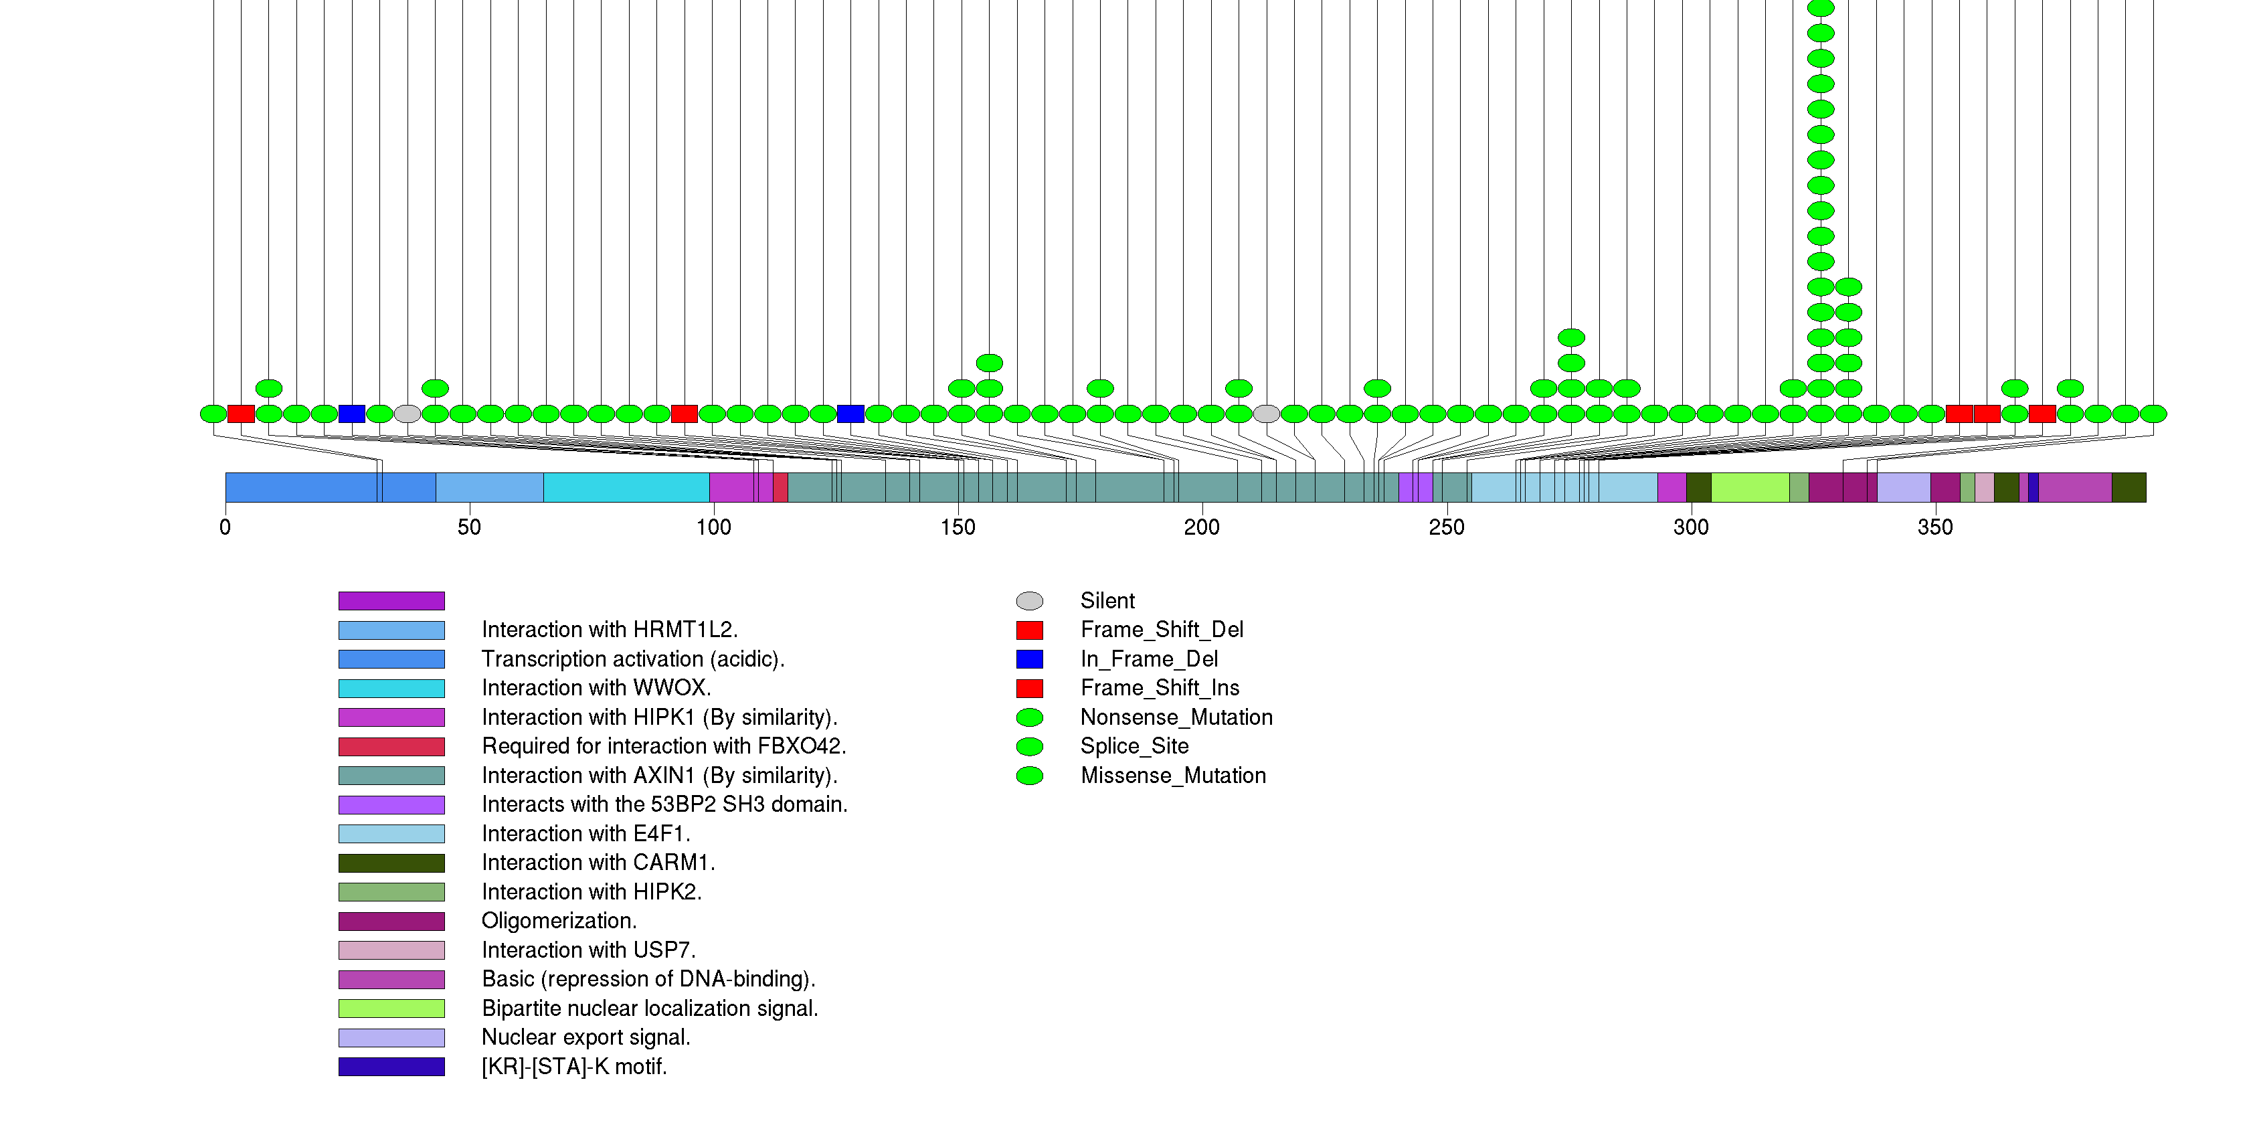Click the Transcription activation (acidic) legend label
The image size is (2259, 1131).
pos(632,659)
